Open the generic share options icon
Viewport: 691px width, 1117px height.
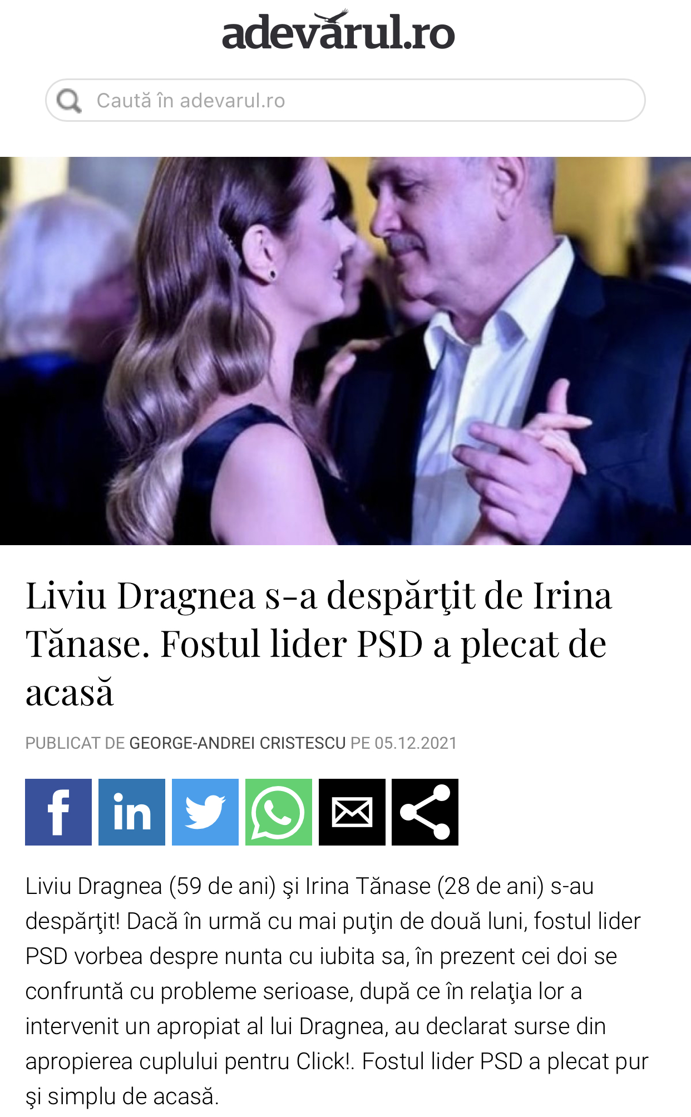(x=425, y=812)
